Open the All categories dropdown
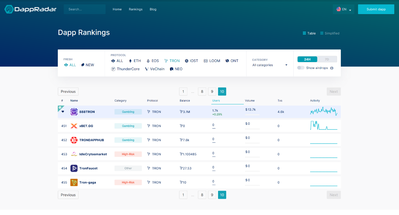This screenshot has width=399, height=215. [x=270, y=65]
